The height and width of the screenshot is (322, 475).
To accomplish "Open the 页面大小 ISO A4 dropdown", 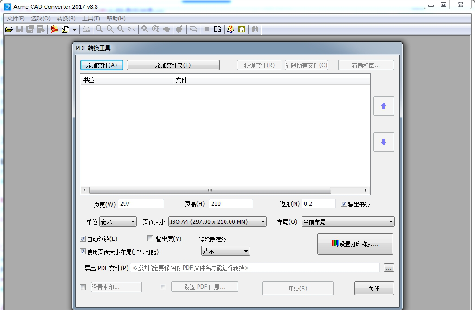I will [218, 221].
